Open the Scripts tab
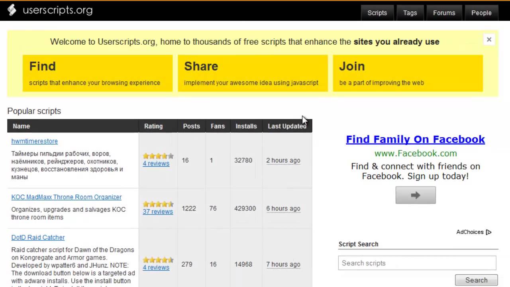Image resolution: width=510 pixels, height=287 pixels. click(377, 13)
